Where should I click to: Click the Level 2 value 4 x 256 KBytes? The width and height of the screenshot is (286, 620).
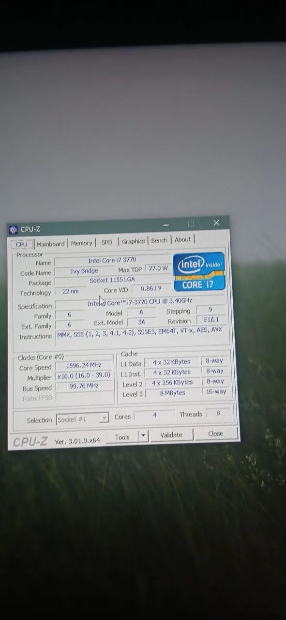tap(172, 383)
